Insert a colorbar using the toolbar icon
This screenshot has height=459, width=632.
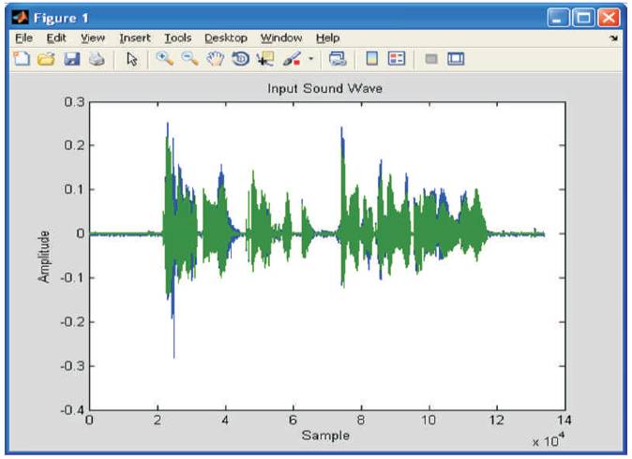372,59
